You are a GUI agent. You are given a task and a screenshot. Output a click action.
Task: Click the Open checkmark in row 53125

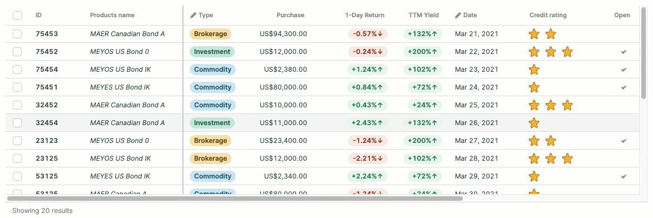tap(624, 176)
